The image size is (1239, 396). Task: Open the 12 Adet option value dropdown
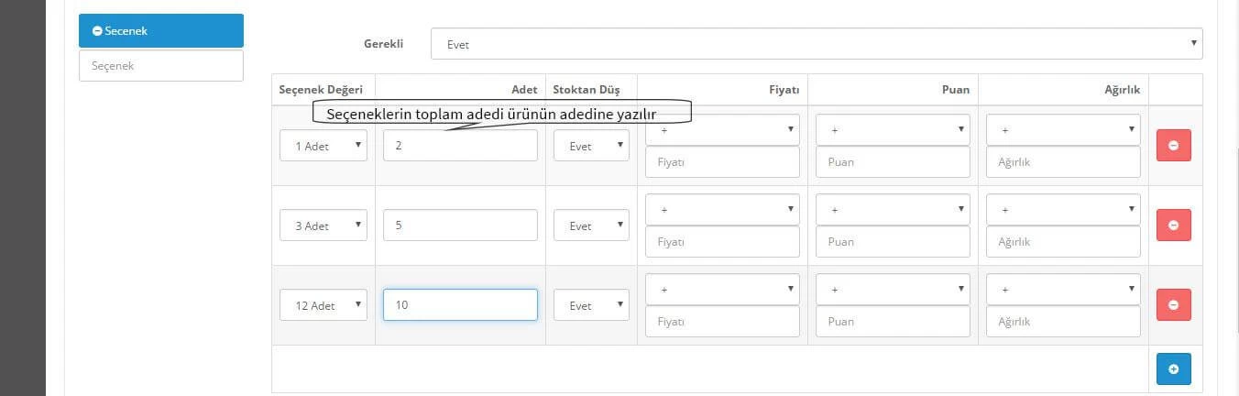click(x=323, y=305)
